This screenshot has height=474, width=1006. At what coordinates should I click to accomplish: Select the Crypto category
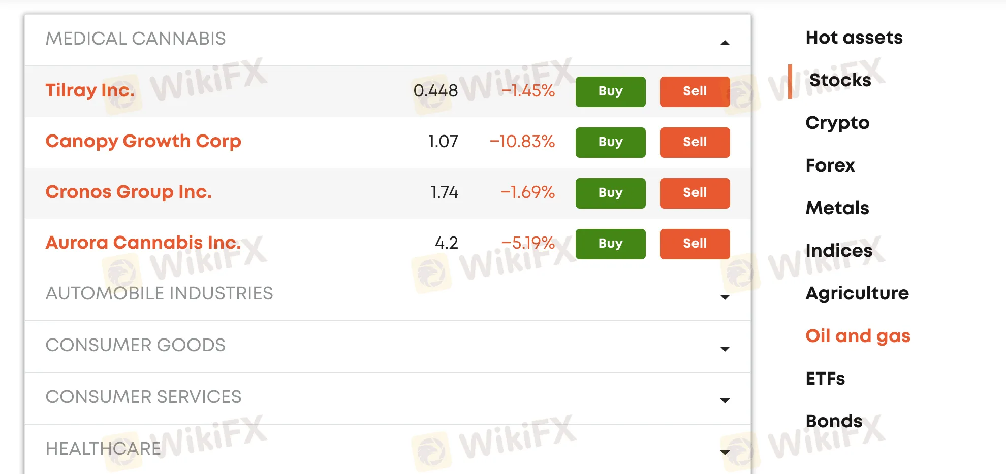tap(837, 123)
